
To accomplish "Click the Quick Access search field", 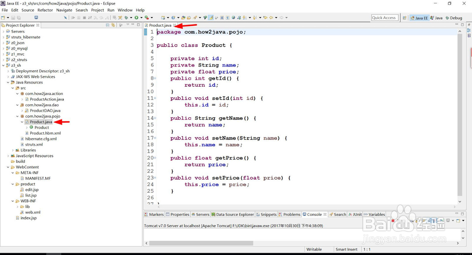I will point(385,18).
